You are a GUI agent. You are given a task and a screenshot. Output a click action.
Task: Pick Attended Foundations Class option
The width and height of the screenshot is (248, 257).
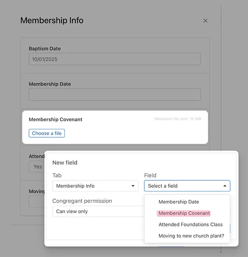190,224
